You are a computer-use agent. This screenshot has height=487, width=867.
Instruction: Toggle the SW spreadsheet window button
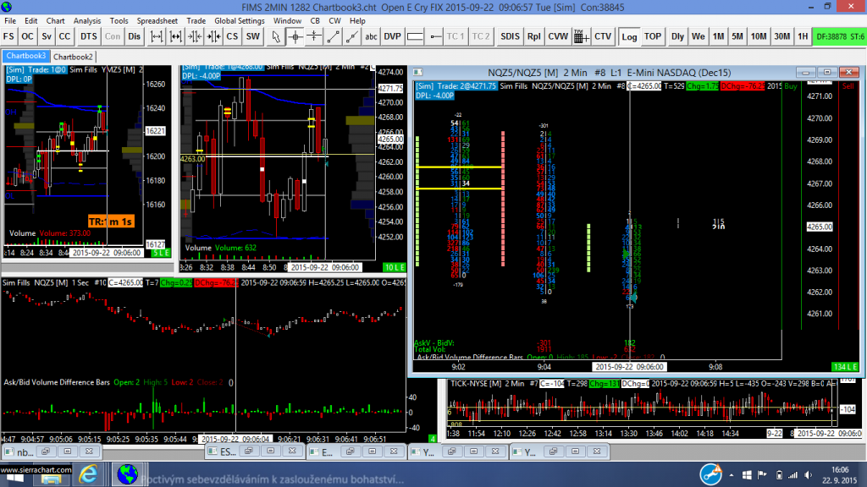(x=252, y=36)
